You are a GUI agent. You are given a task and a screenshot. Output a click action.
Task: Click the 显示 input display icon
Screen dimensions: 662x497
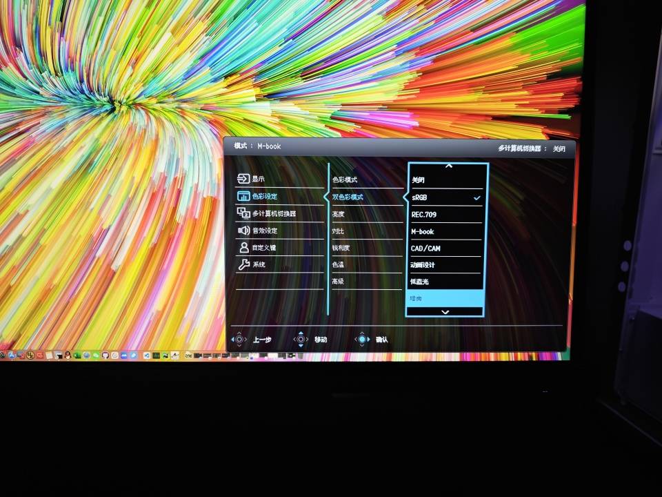pyautogui.click(x=243, y=179)
